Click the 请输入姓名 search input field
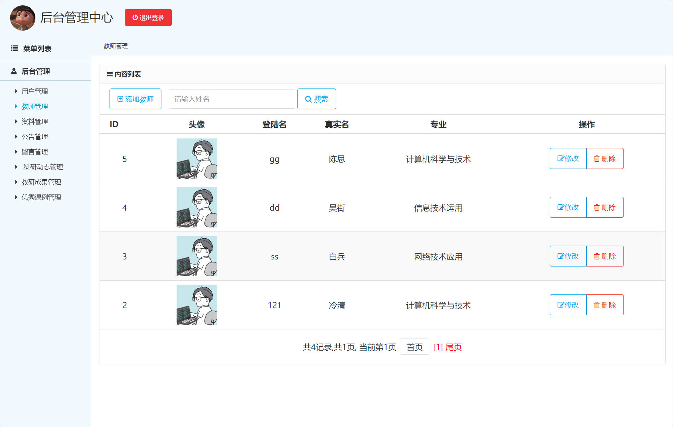The height and width of the screenshot is (427, 673). coord(232,99)
